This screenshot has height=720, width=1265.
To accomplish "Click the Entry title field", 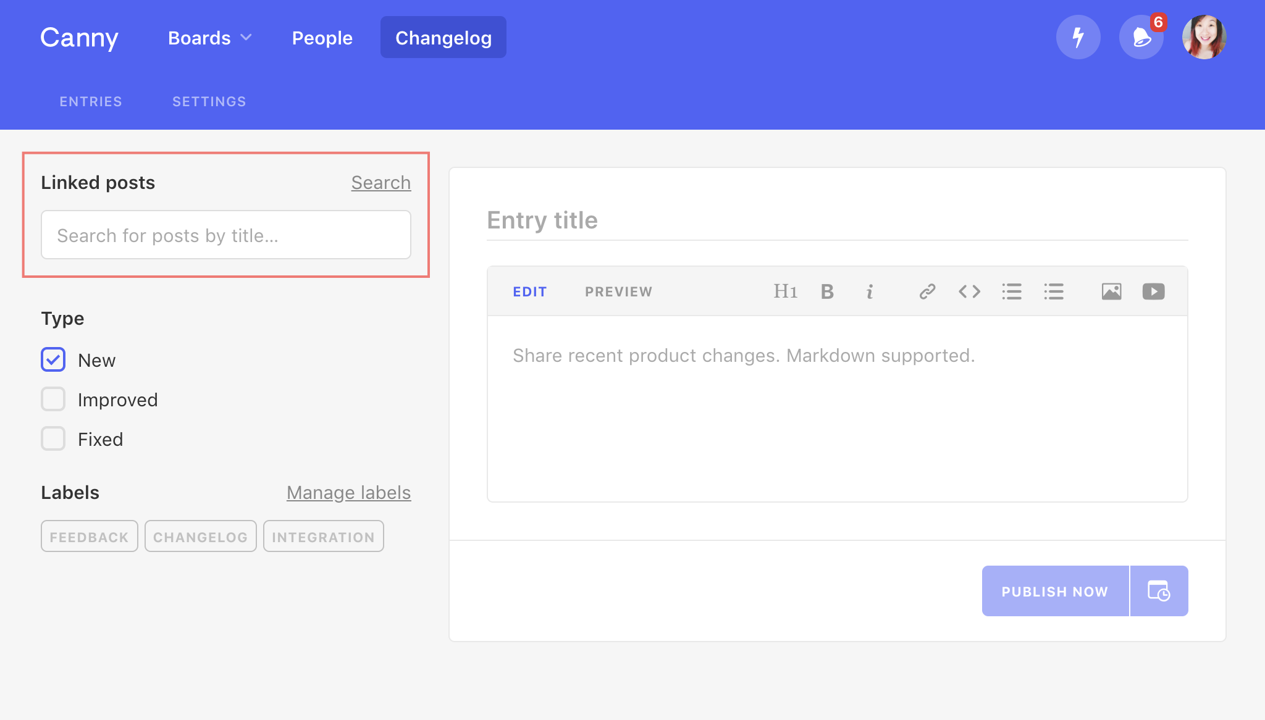I will pos(837,220).
